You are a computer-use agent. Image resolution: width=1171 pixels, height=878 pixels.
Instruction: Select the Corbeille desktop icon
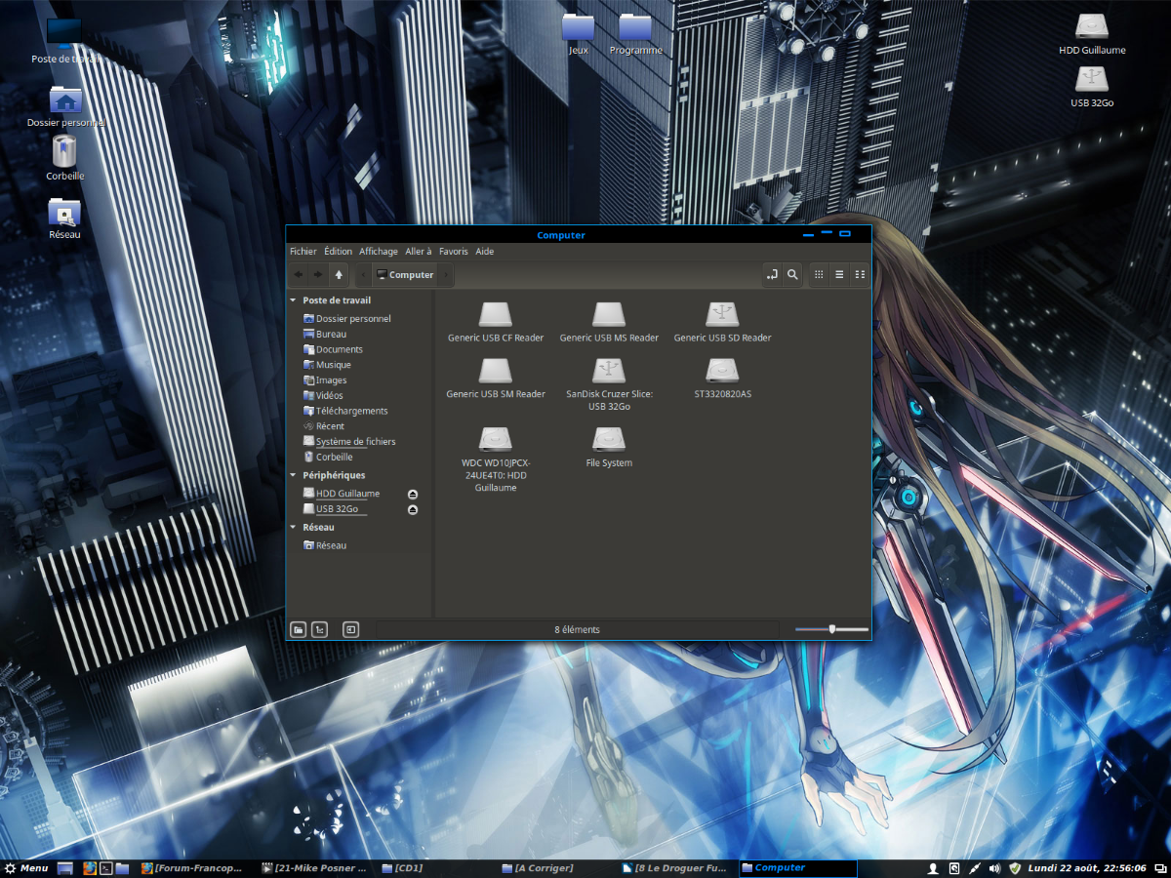pos(64,158)
